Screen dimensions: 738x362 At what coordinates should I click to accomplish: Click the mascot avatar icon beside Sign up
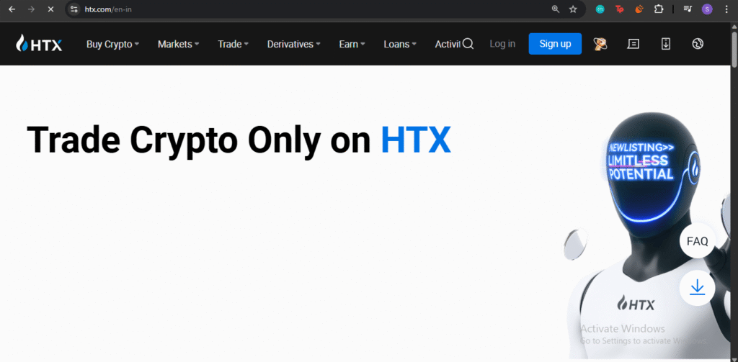(x=600, y=44)
